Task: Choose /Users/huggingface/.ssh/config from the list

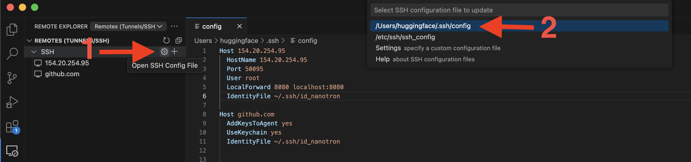Action: tap(423, 26)
